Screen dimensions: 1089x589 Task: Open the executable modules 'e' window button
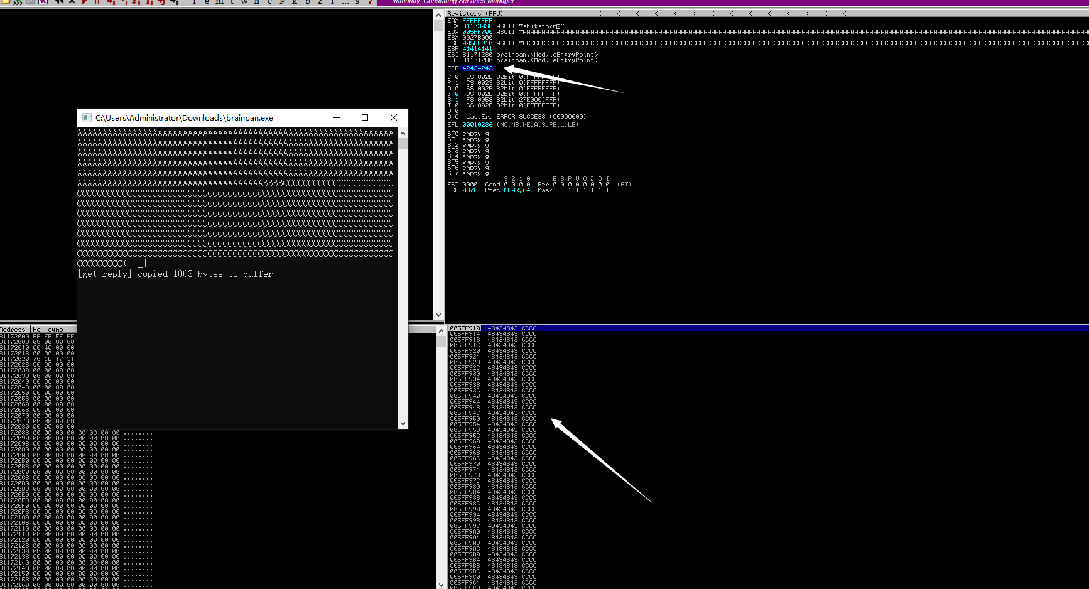click(207, 2)
